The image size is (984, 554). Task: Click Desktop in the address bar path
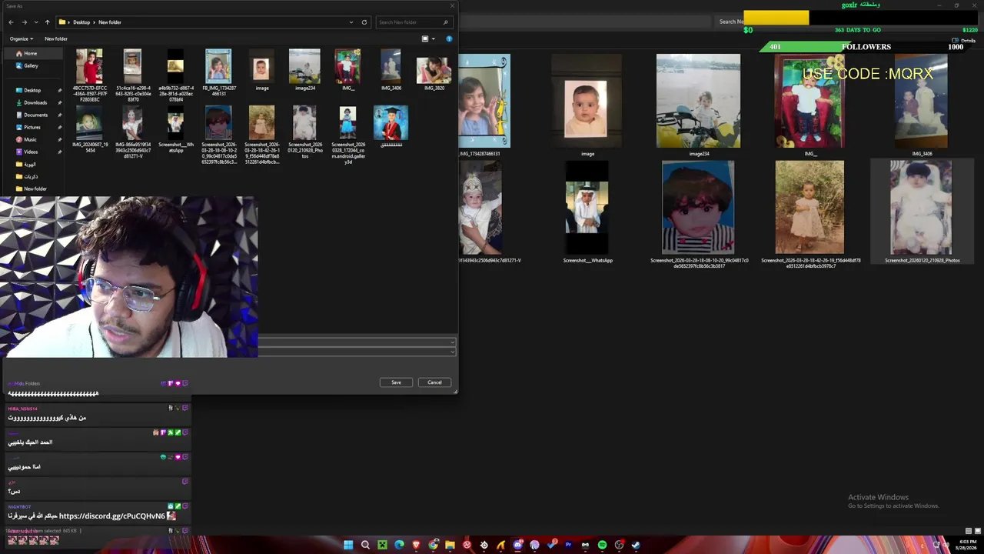pos(81,22)
